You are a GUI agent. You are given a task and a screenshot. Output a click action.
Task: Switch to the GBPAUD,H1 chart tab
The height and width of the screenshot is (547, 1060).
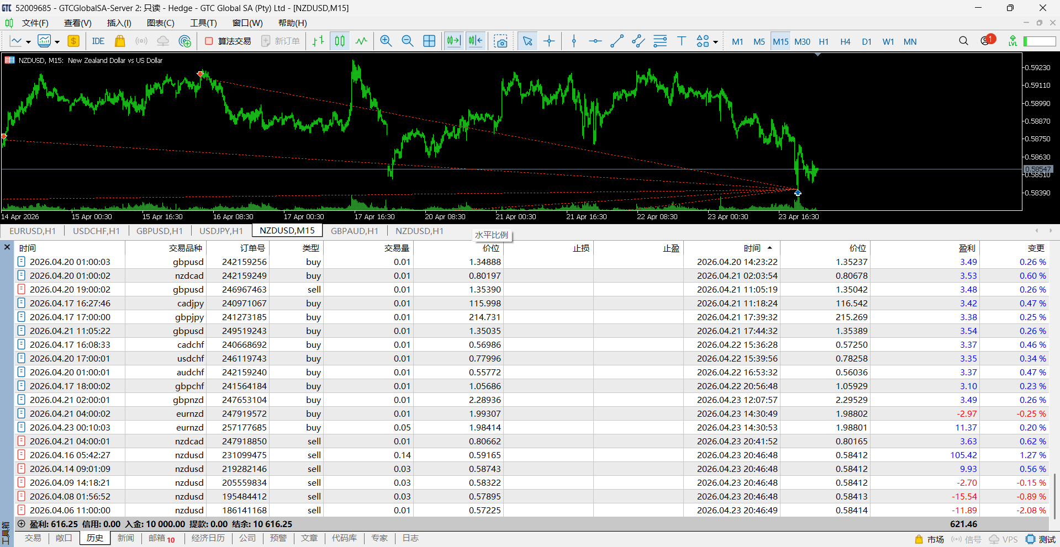354,231
